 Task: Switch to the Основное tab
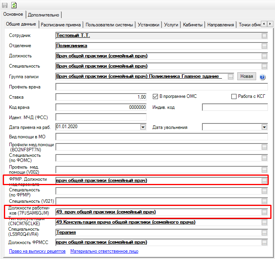point(13,14)
